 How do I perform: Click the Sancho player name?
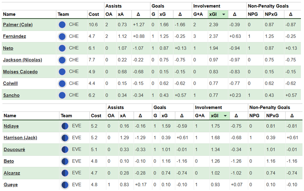11,95
